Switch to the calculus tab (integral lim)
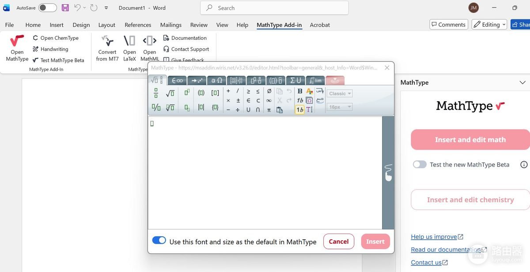Viewport: 530px width, 272px height. (x=315, y=80)
